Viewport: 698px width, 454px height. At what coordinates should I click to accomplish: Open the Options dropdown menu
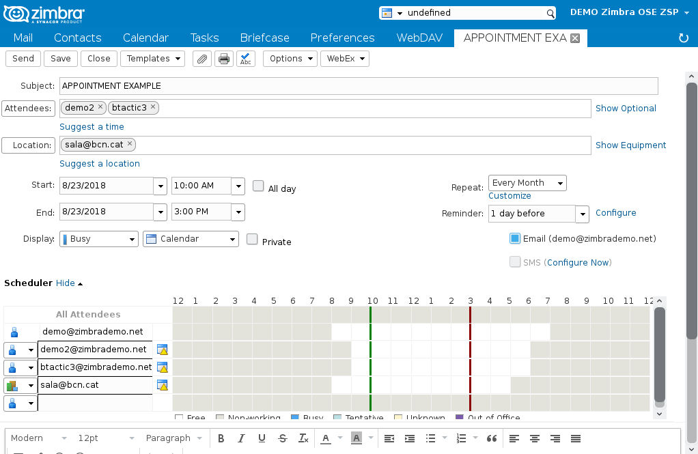pyautogui.click(x=290, y=59)
